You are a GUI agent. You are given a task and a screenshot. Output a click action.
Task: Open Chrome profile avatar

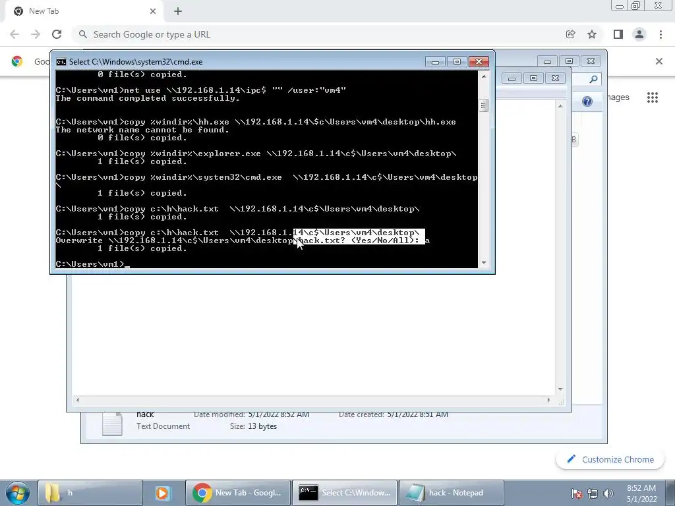coord(639,34)
